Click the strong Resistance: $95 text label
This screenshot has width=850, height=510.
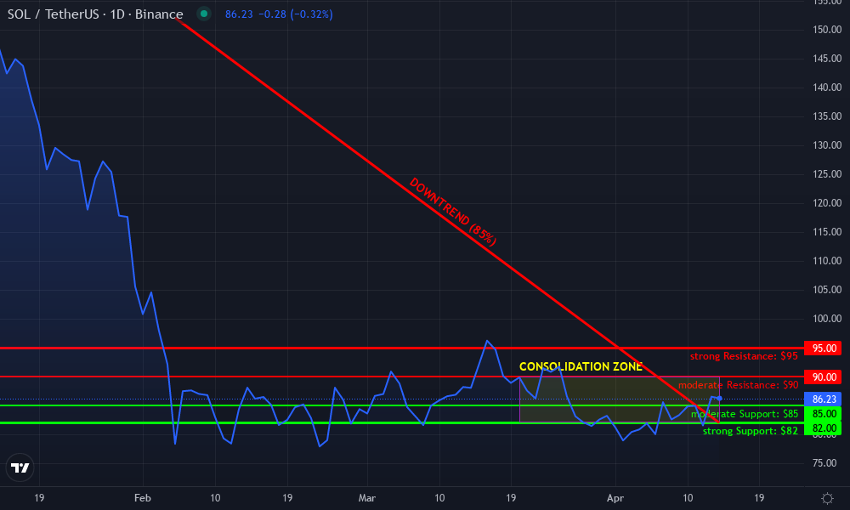click(x=744, y=355)
